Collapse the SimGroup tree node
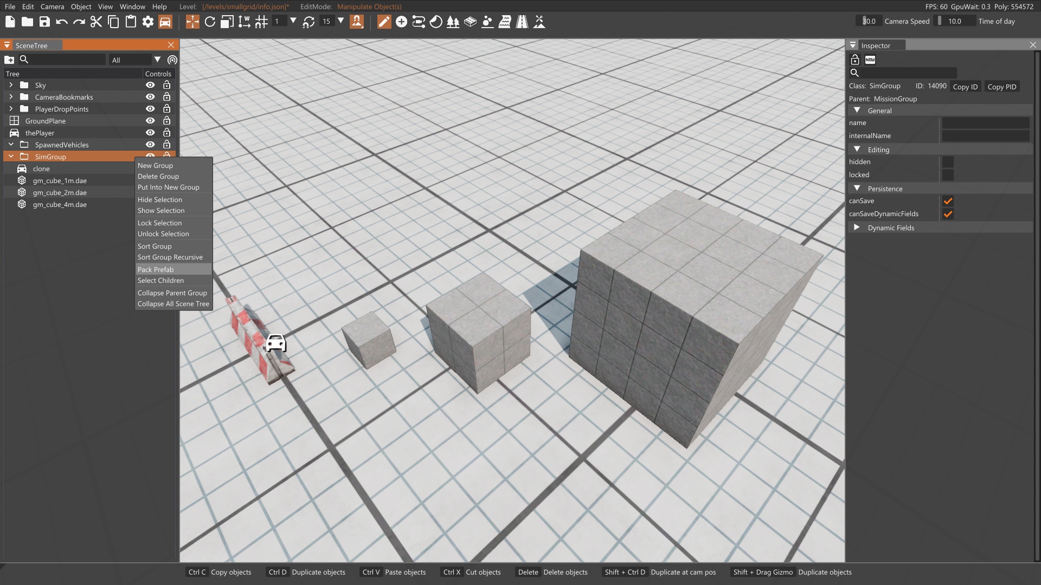Viewport: 1041px width, 585px height. (x=11, y=157)
